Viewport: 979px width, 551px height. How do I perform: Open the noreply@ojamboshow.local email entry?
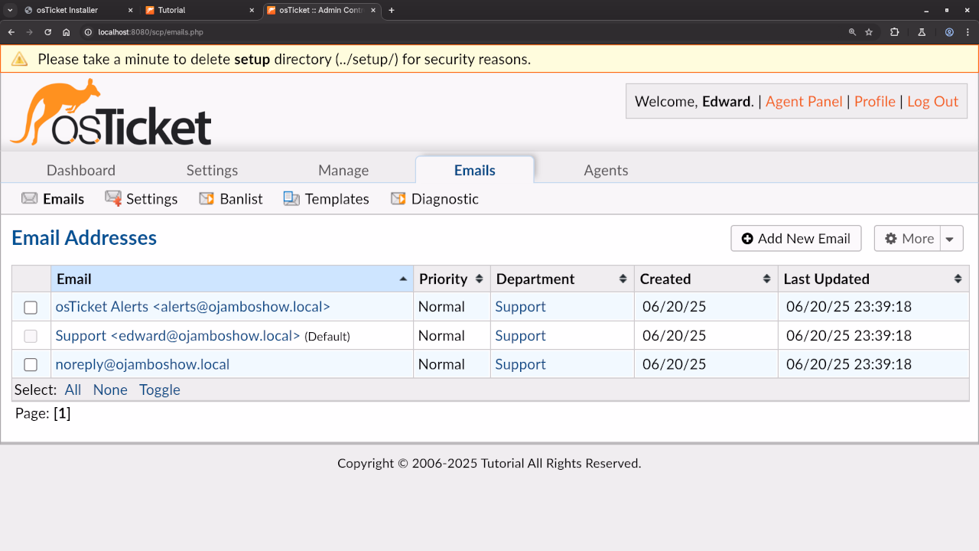pyautogui.click(x=142, y=364)
